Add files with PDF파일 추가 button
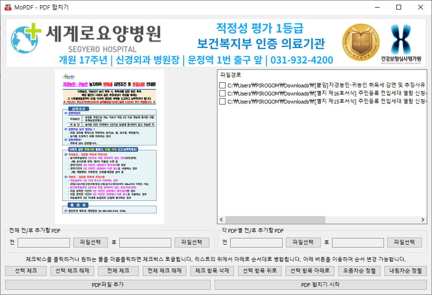The height and width of the screenshot is (295, 432). tap(108, 285)
